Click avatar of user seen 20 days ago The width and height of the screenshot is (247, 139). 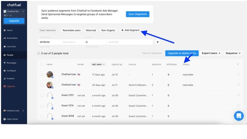pos(50,85)
